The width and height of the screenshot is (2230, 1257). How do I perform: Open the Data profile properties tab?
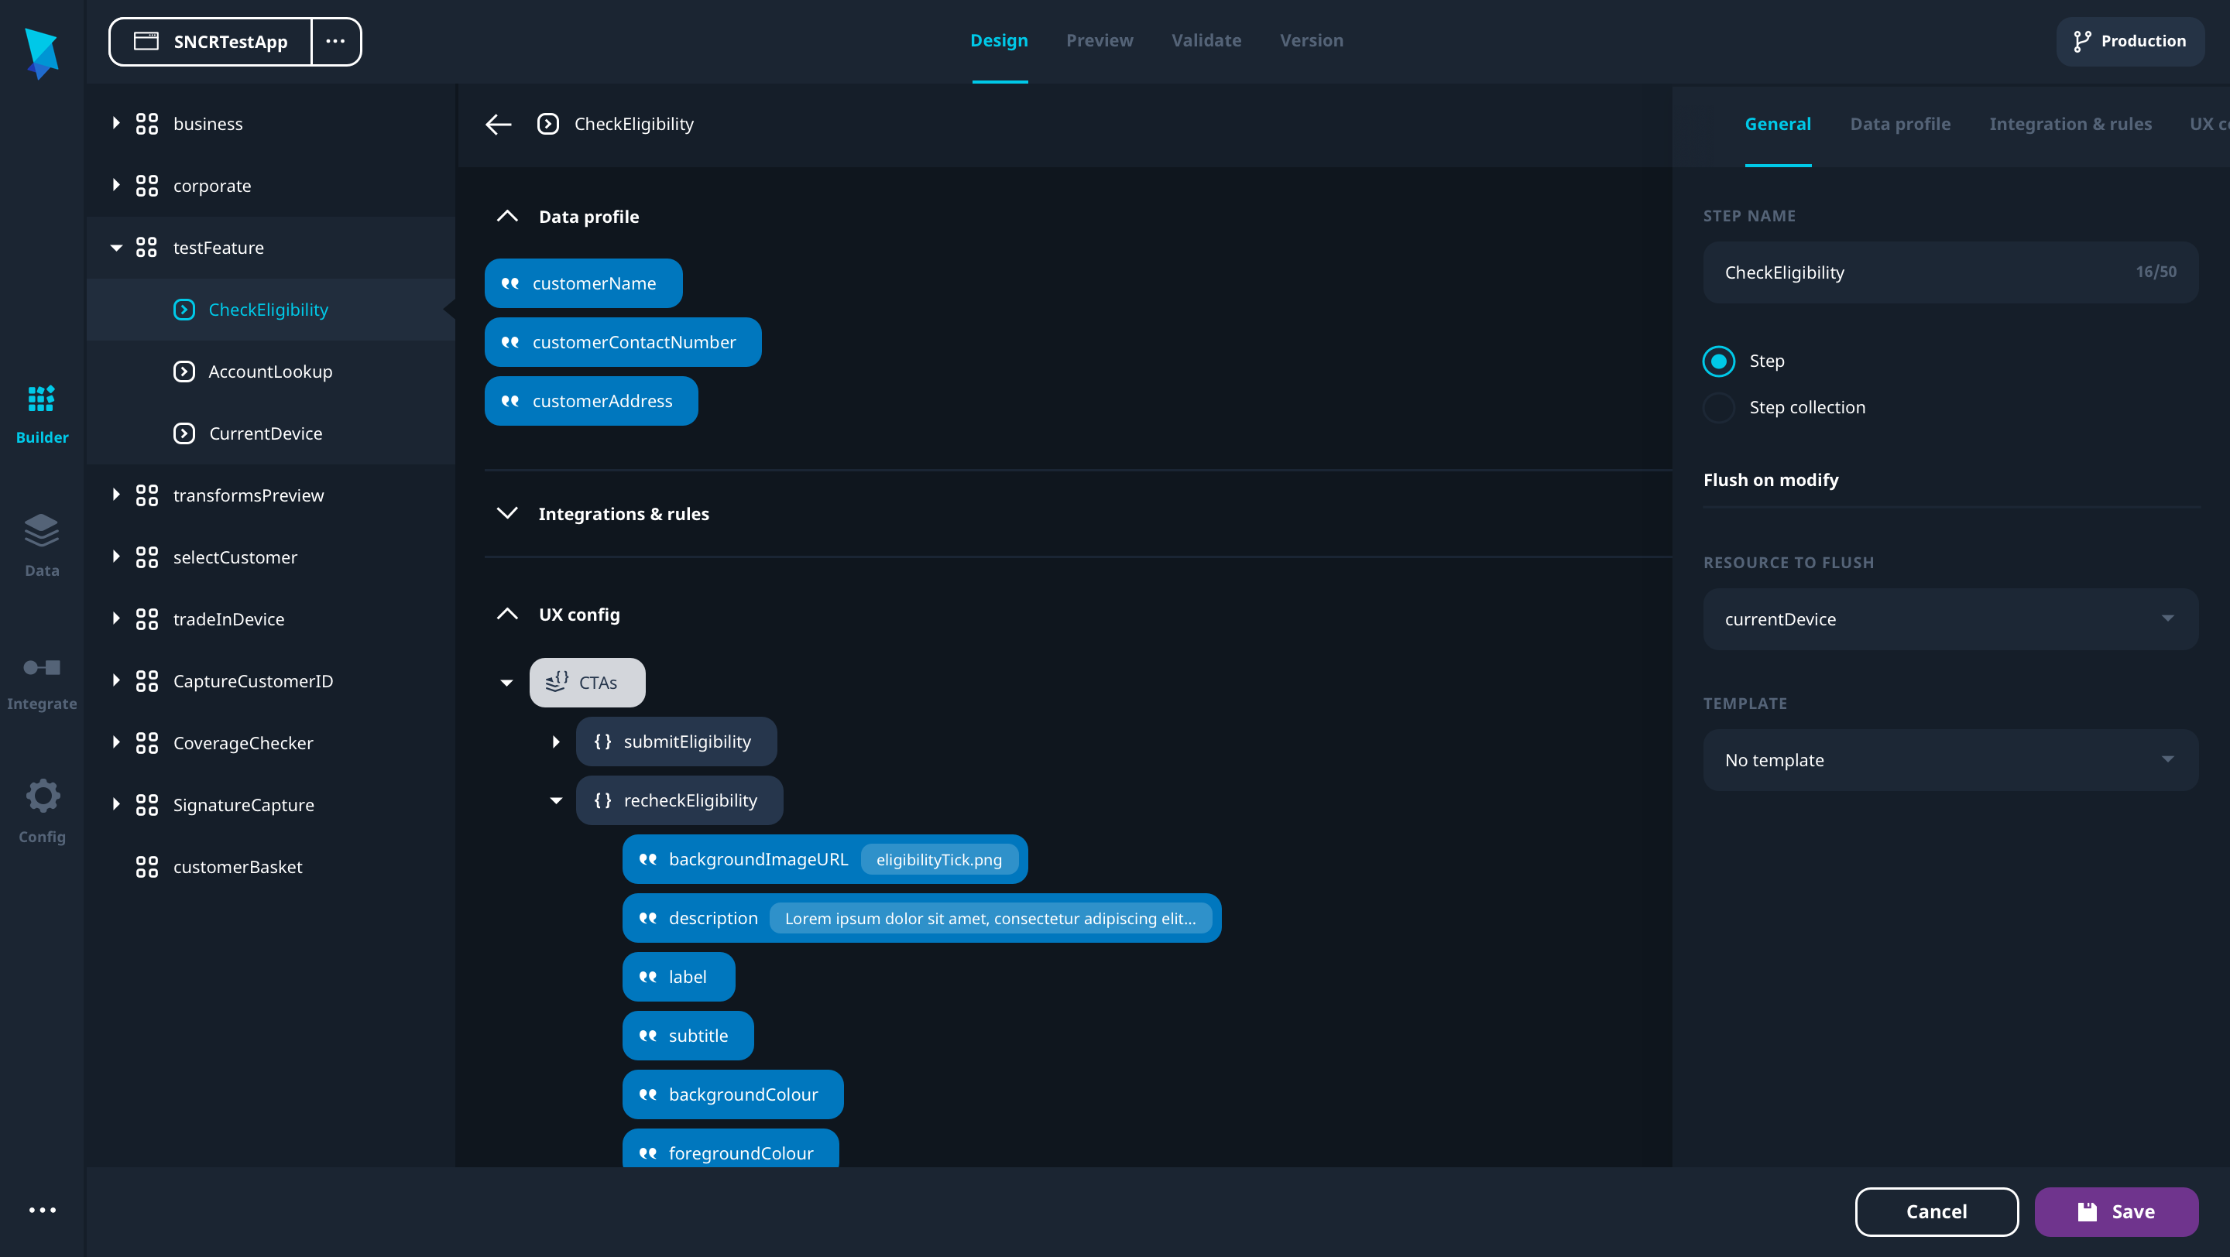1899,124
